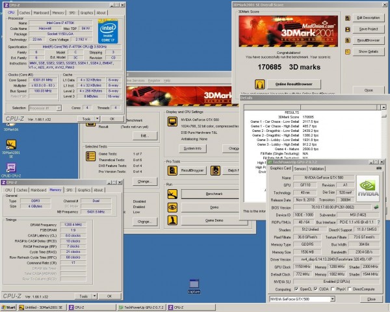Image resolution: width=390 pixels, height=312 pixels.
Task: Switch to the Caches tab in top CPU-Z
Action: (25, 13)
